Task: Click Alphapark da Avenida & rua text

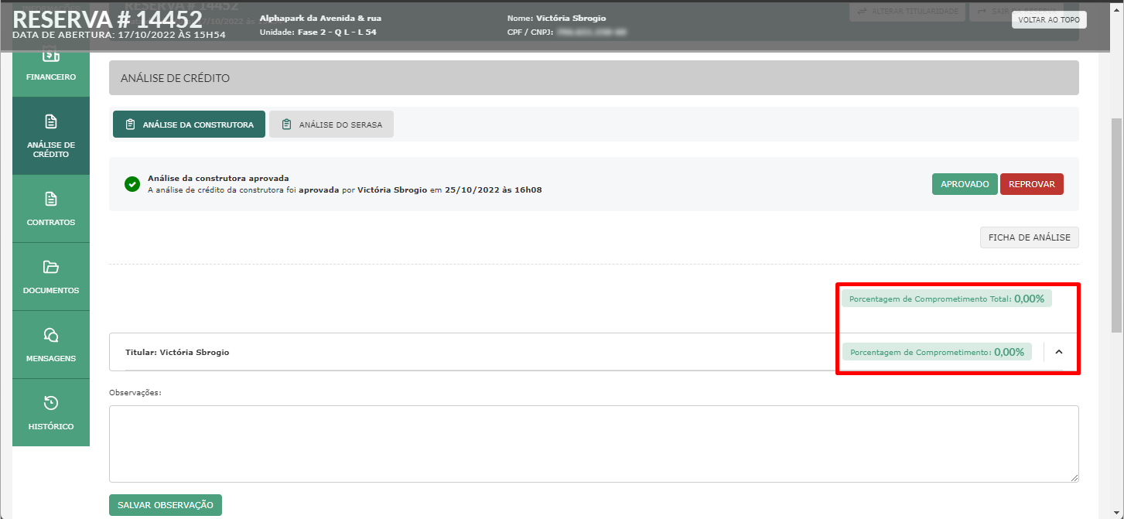Action: 320,18
